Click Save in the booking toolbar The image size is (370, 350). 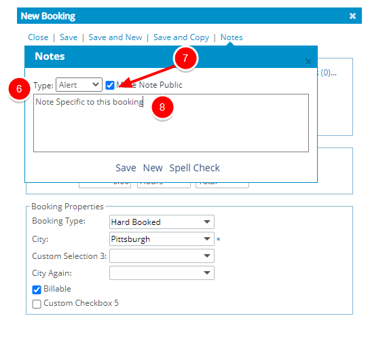coord(69,37)
